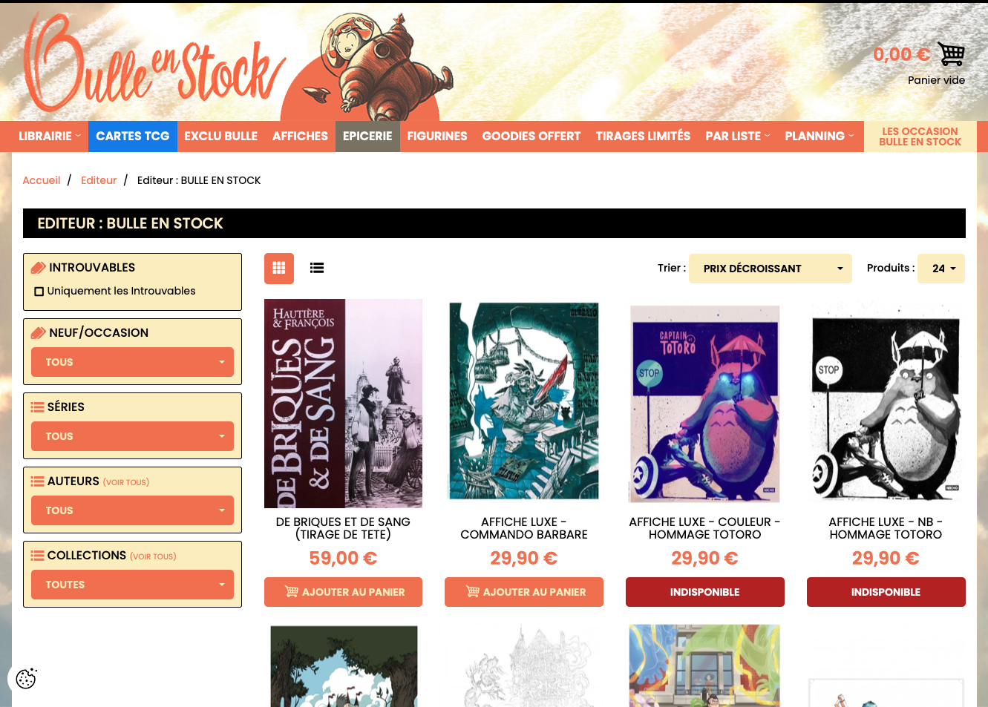The height and width of the screenshot is (707, 988).
Task: Open the Commando Barbare poster thumbnail
Action: coord(524,401)
